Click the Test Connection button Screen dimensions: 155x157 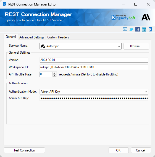click(x=24, y=150)
